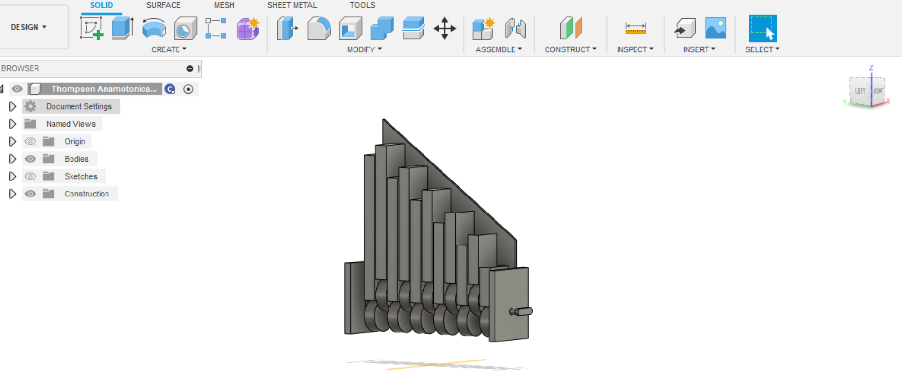Hide the Construction folder

coord(30,194)
